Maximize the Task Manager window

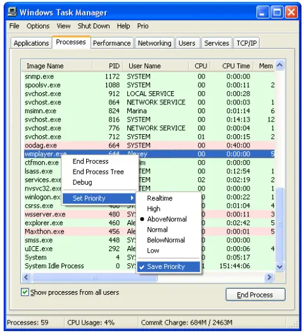click(x=277, y=12)
